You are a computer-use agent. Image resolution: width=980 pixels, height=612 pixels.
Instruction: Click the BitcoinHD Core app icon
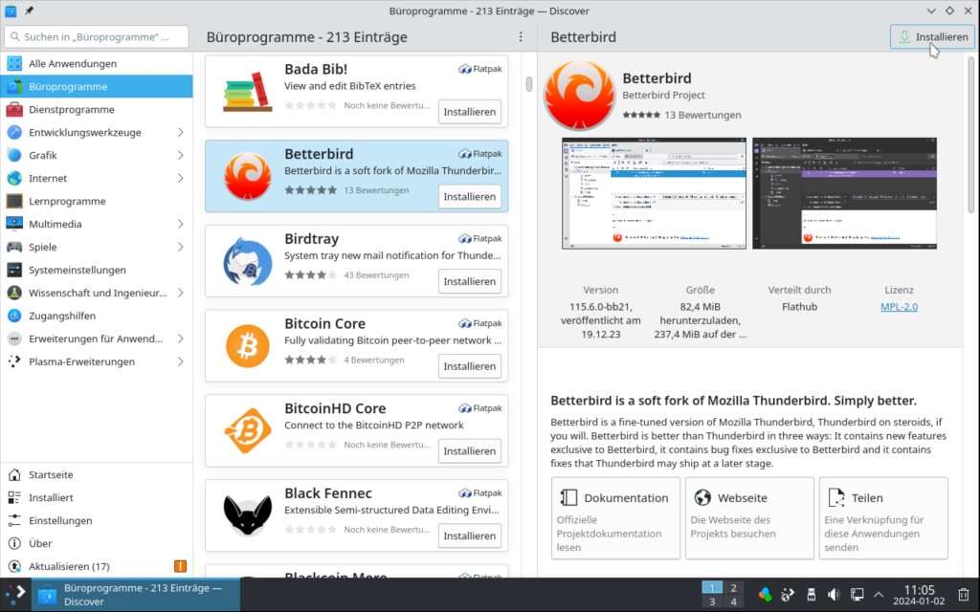click(248, 431)
